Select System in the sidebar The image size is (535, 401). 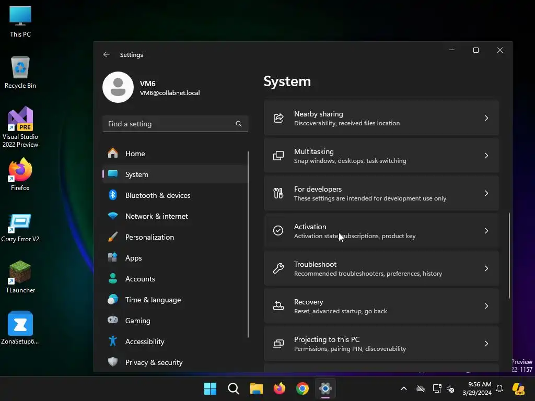175,174
